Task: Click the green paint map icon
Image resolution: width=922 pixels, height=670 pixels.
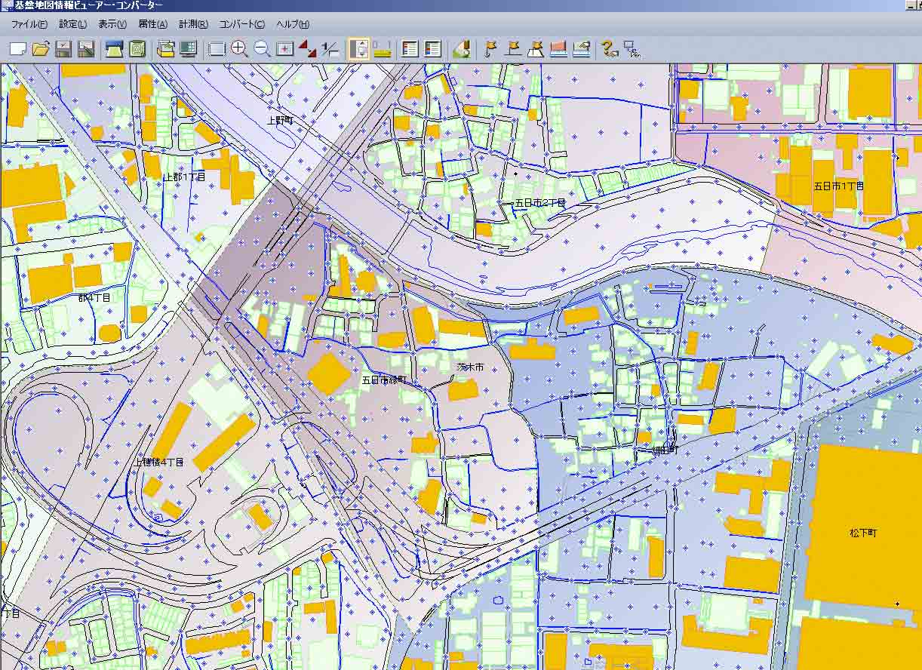Action: (461, 49)
